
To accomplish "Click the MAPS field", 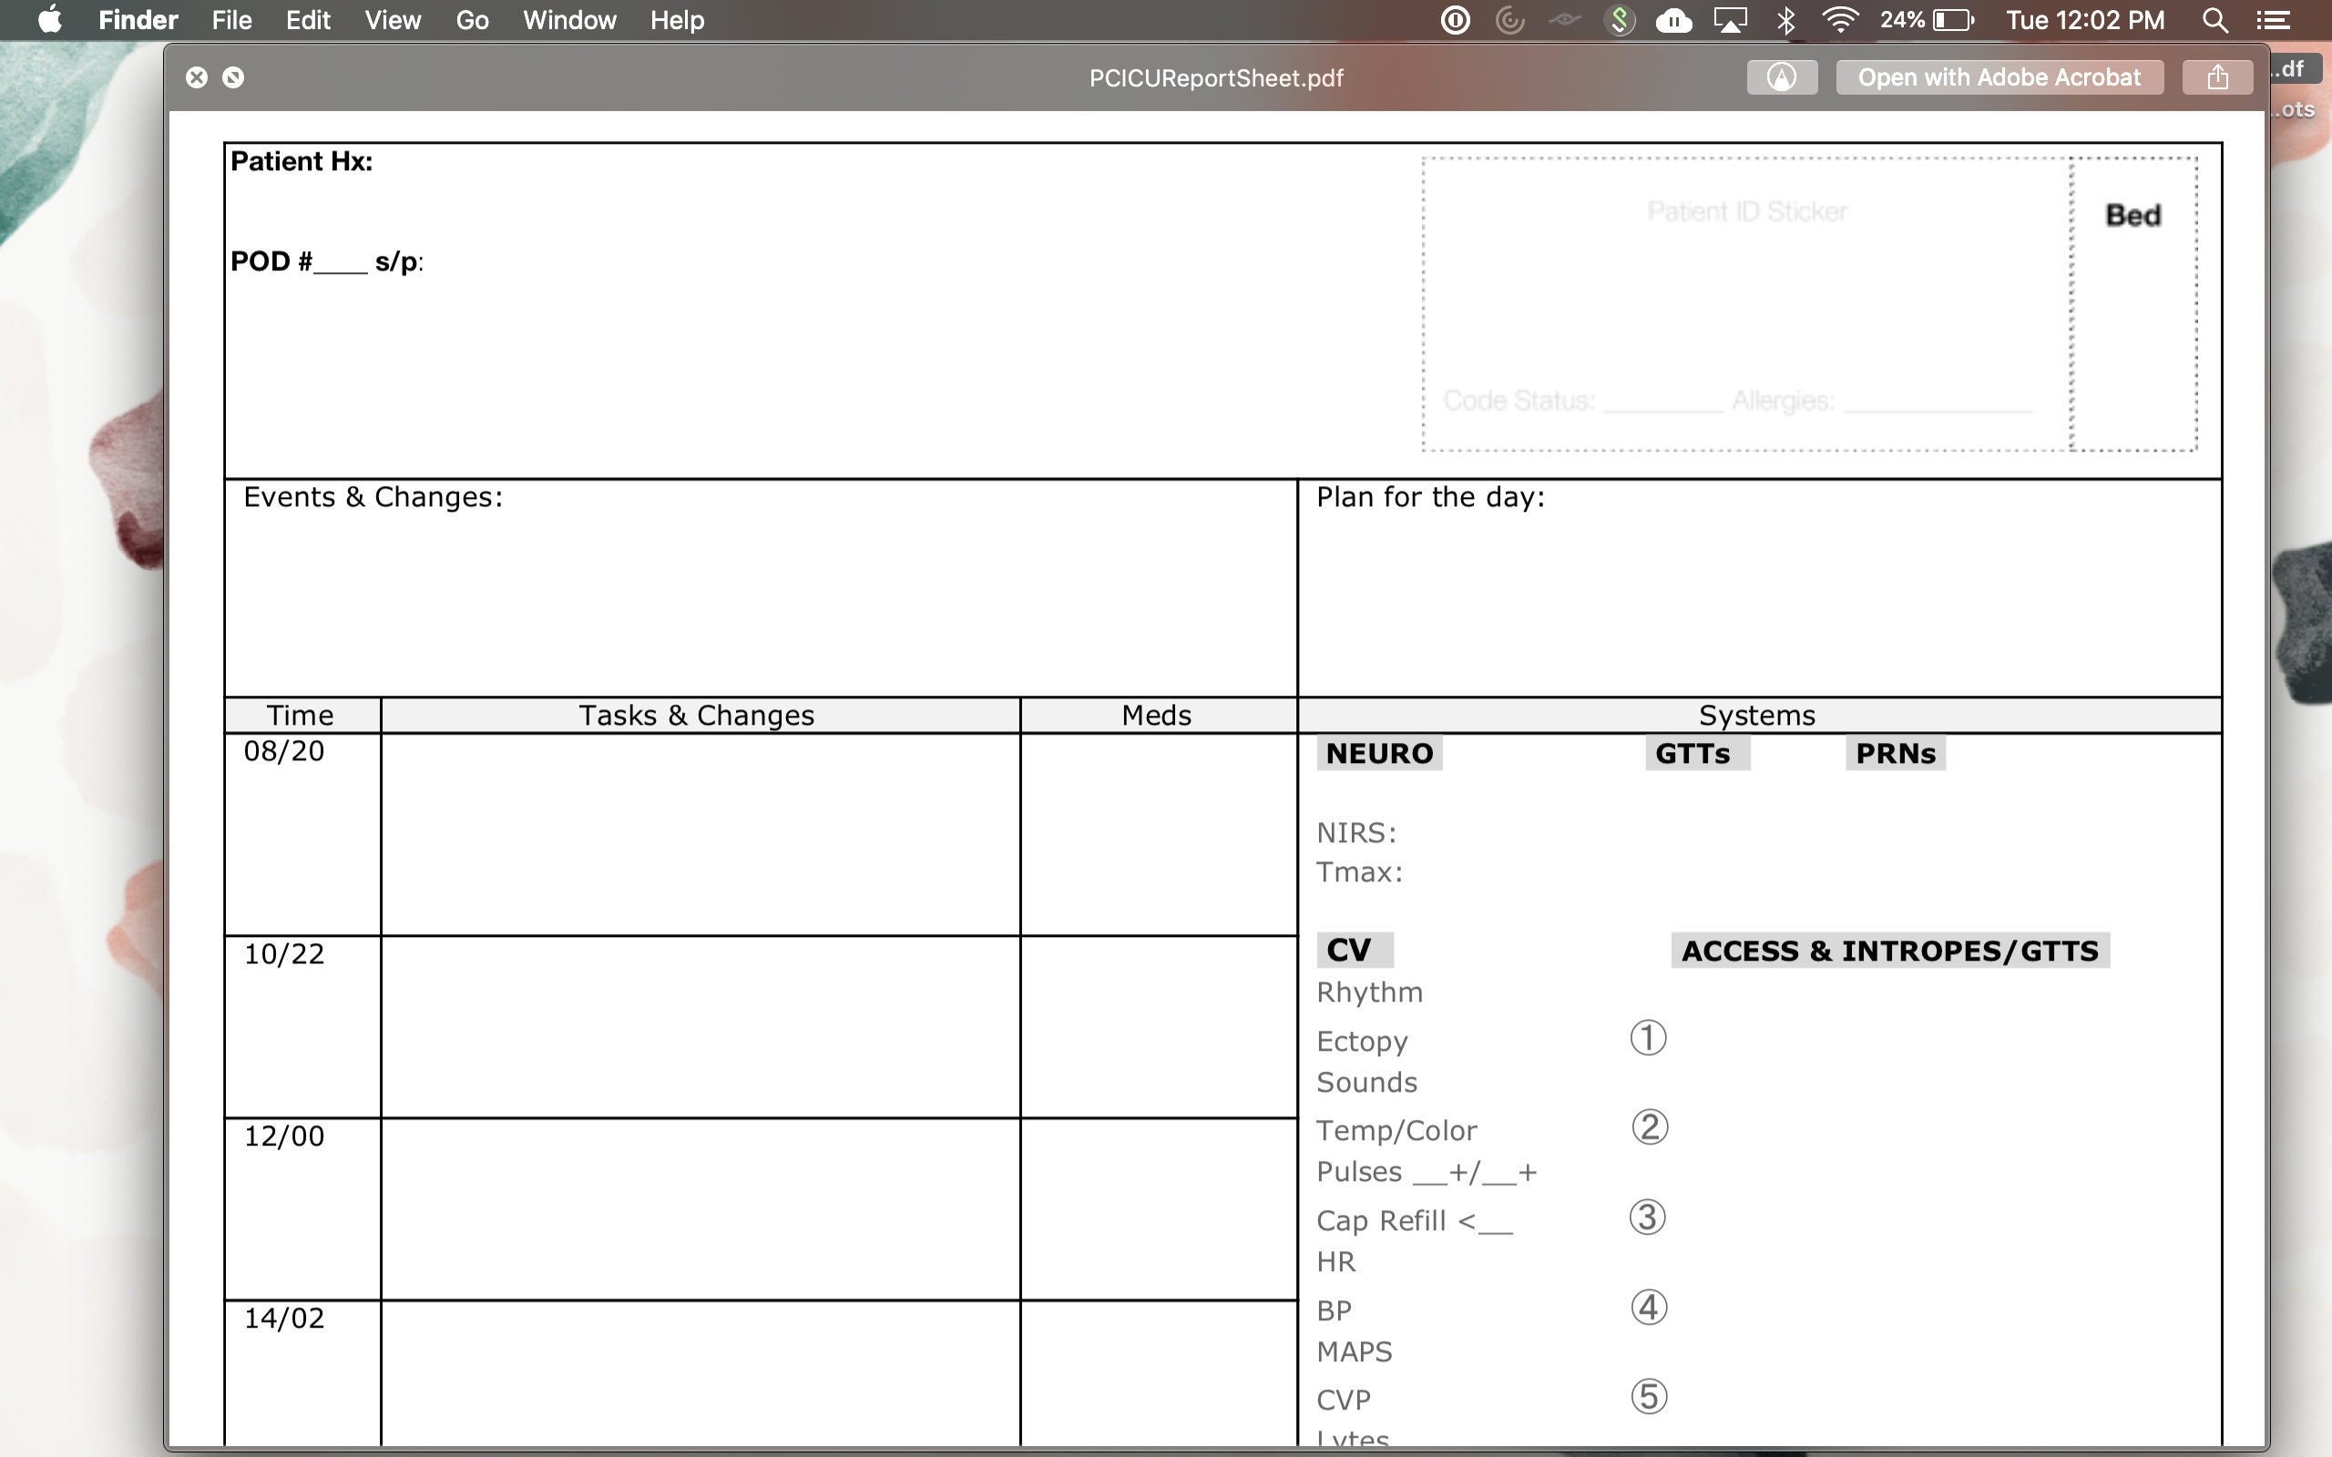I will (1354, 1352).
